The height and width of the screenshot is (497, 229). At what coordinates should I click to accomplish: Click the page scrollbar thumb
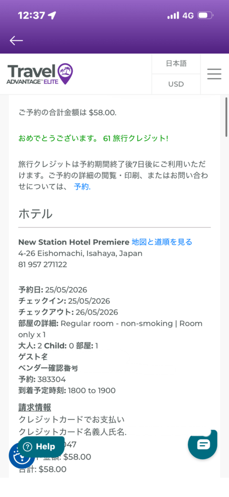point(226,117)
